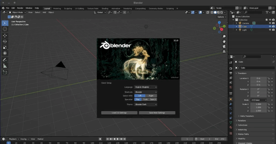This screenshot has width=276, height=144.
Task: Click the outliner search field
Action: coord(253,12)
